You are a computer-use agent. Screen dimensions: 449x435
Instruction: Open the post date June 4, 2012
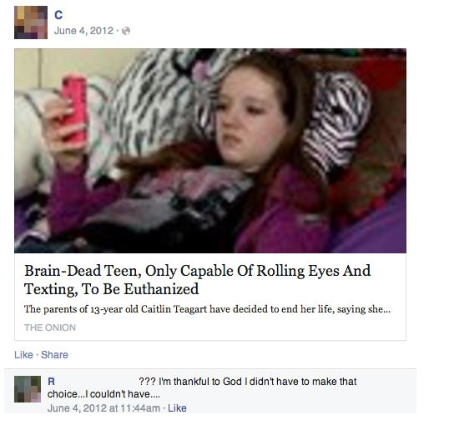click(x=83, y=31)
